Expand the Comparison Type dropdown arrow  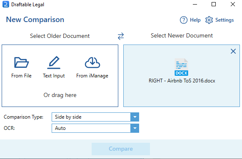click(x=135, y=117)
